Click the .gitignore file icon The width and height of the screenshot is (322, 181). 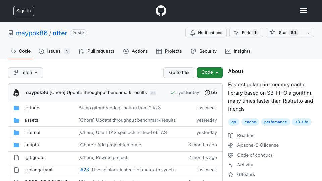(x=16, y=158)
